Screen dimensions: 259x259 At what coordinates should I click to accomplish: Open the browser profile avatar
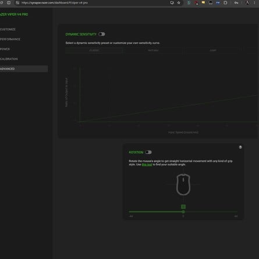point(247,3)
